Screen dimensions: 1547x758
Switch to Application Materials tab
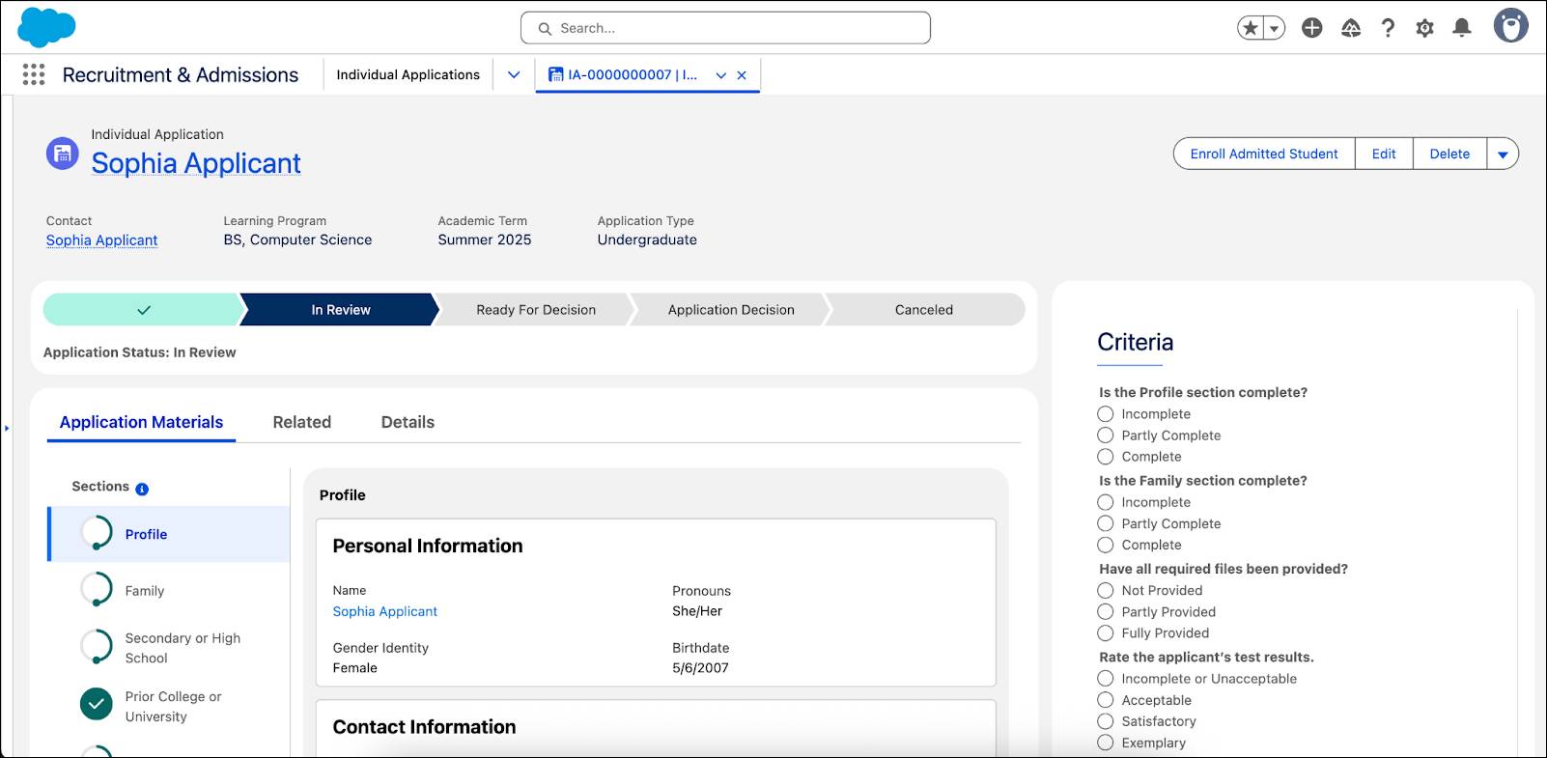(x=141, y=422)
